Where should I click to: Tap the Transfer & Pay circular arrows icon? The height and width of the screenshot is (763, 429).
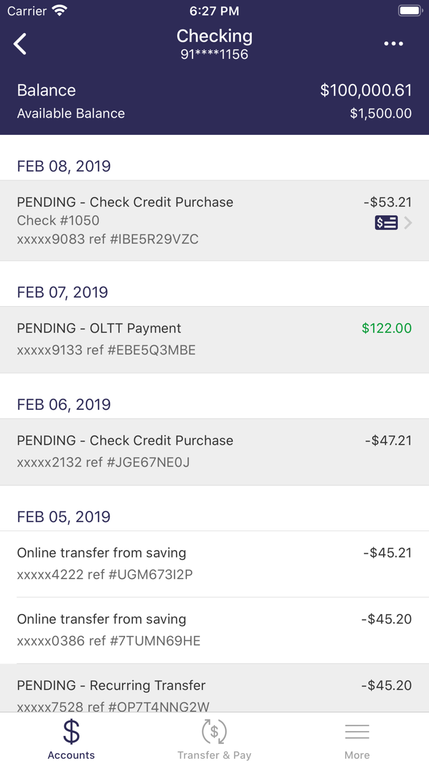(x=214, y=731)
